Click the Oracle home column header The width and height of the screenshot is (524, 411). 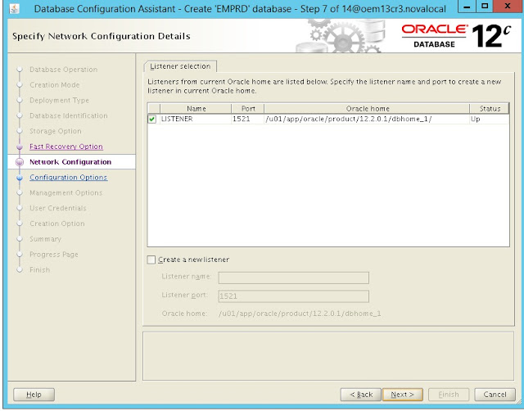[367, 109]
